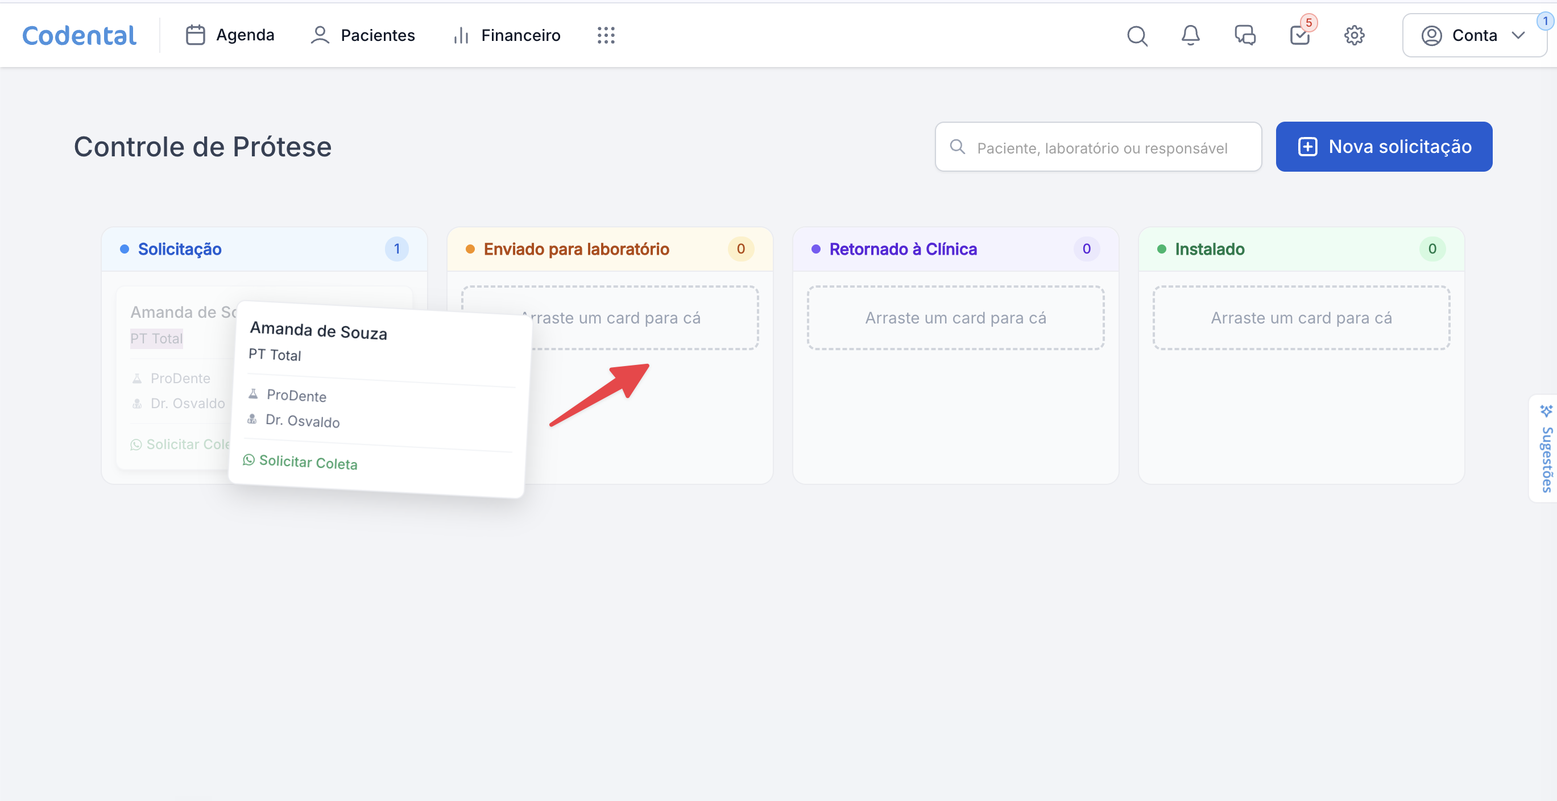Viewport: 1557px width, 801px height.
Task: Open the Agenda menu item
Action: 230,35
